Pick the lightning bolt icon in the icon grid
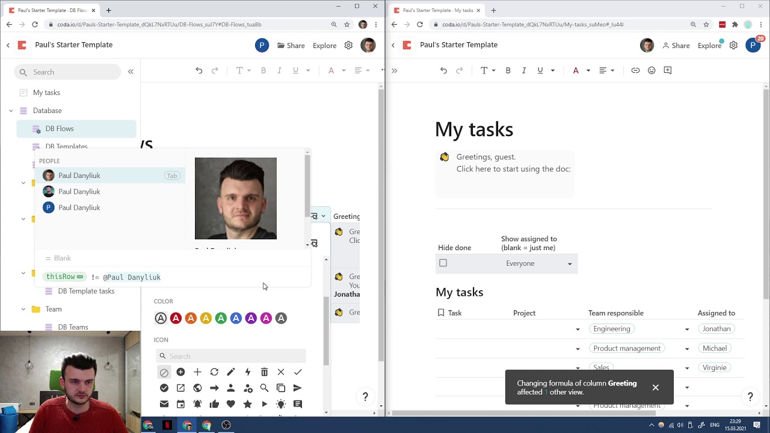Image resolution: width=770 pixels, height=433 pixels. point(247,372)
